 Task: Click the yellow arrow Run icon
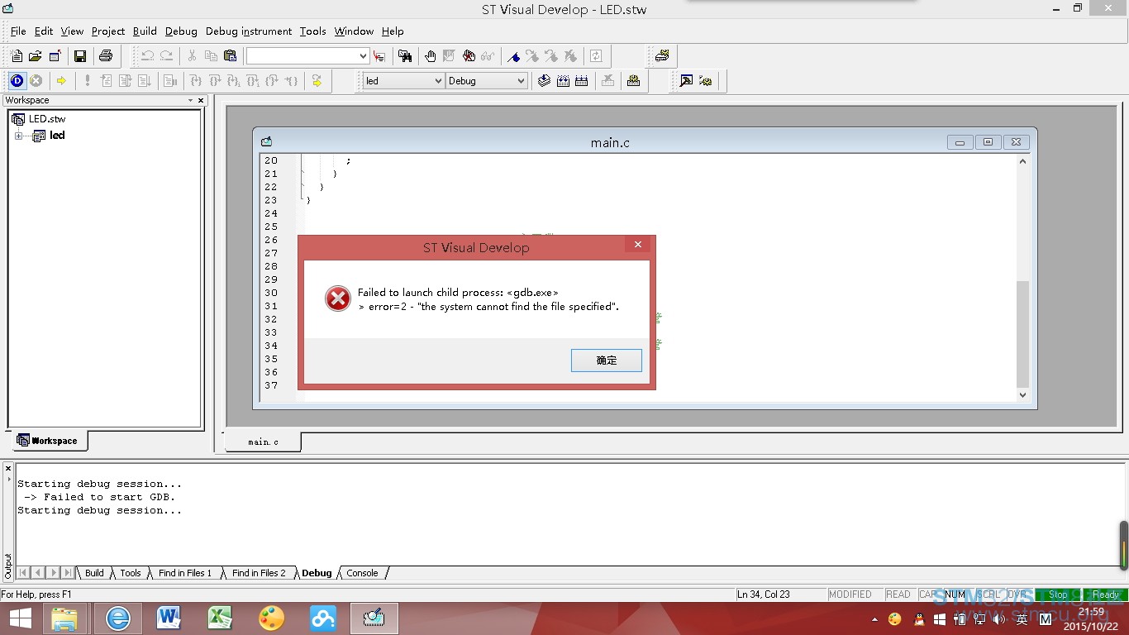tap(61, 80)
